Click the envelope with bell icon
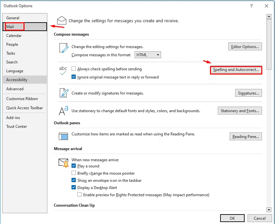Screen dimensions: 275x224 (x=63, y=163)
